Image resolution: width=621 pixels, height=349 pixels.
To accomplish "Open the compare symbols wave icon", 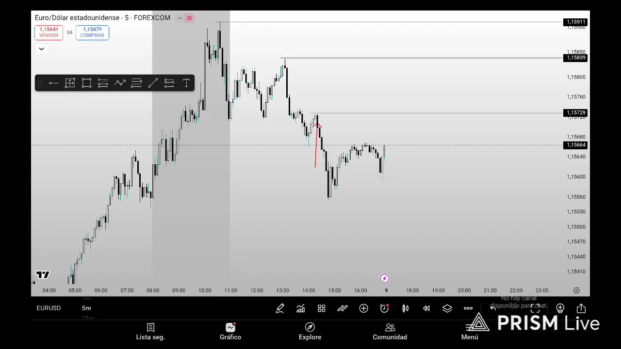I will (x=343, y=308).
